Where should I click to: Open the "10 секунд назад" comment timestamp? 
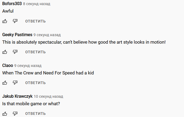point(48,97)
